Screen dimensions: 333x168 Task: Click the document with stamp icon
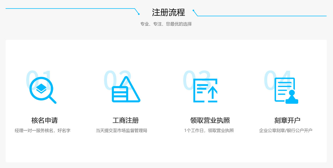point(286,91)
